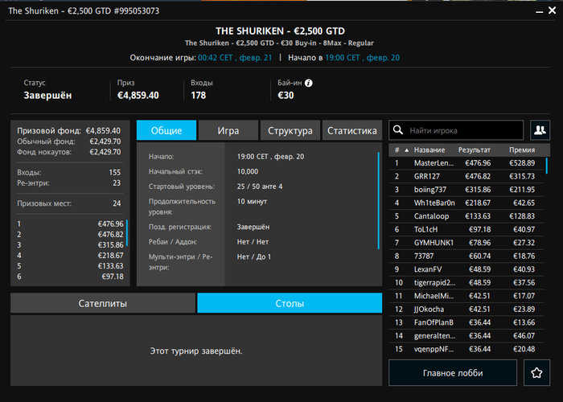The image size is (563, 402).
Task: Select the Столы tab
Action: [x=290, y=303]
